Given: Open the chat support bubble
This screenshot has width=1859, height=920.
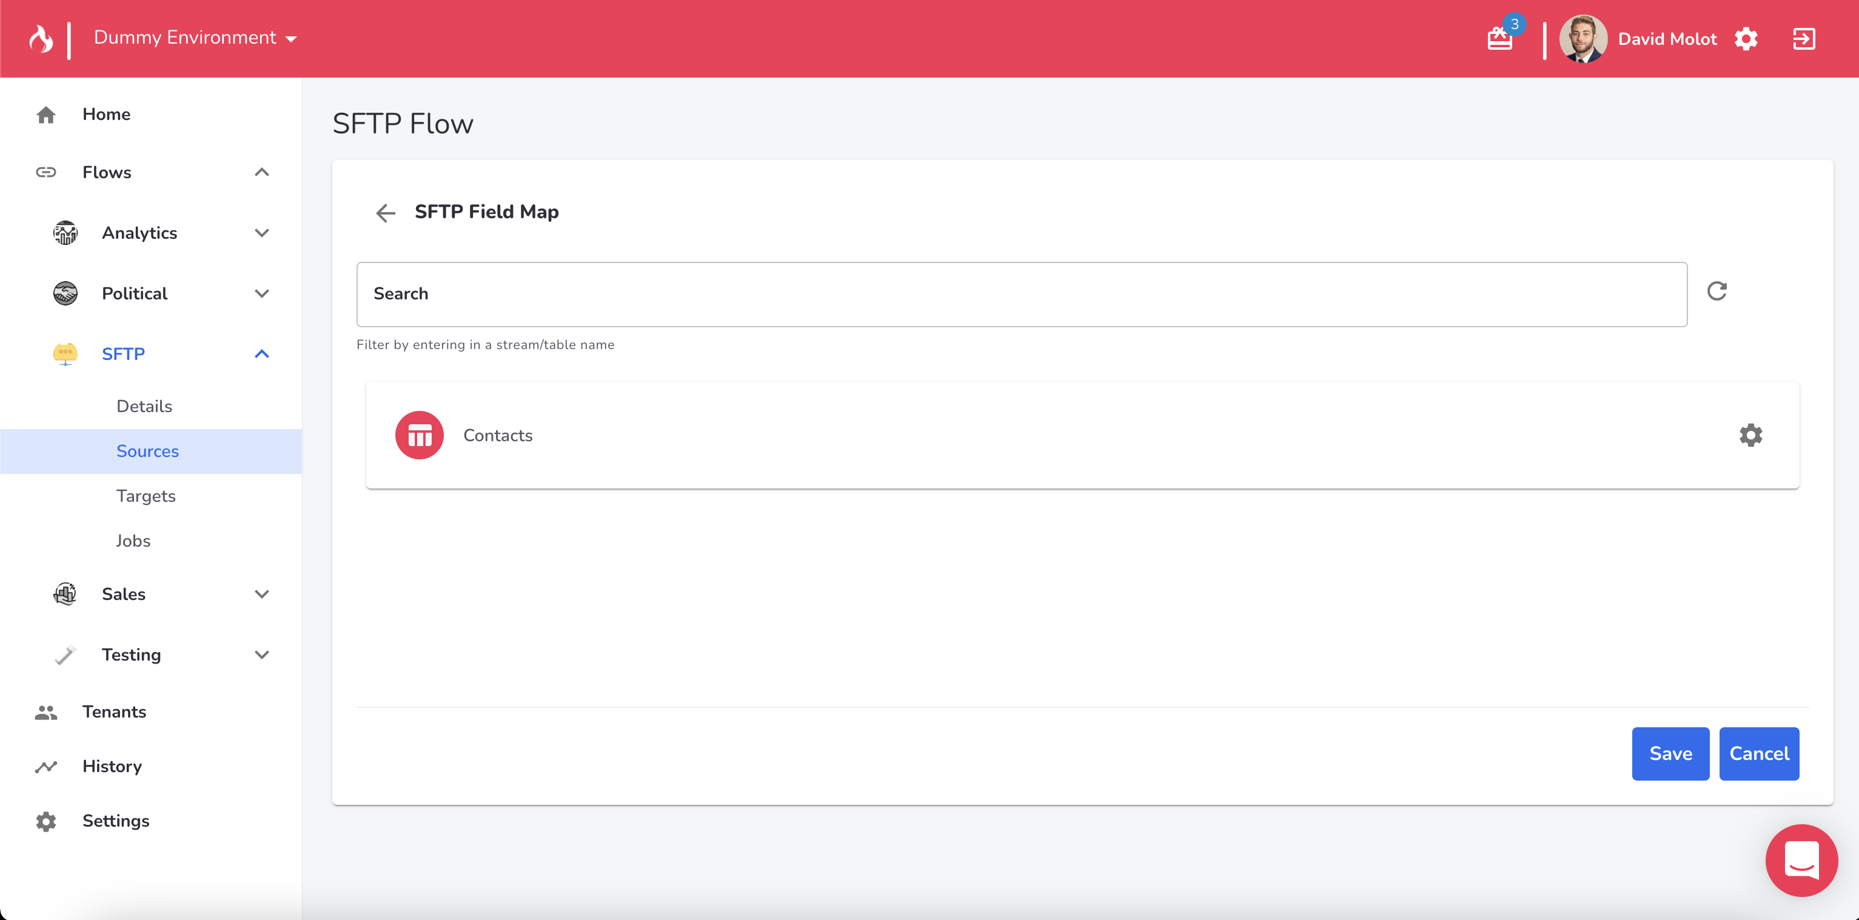Looking at the screenshot, I should coord(1801,860).
